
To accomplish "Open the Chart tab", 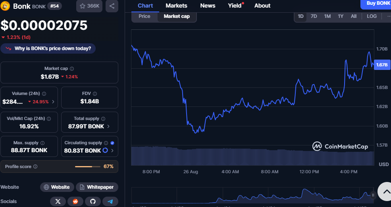I will coord(145,6).
